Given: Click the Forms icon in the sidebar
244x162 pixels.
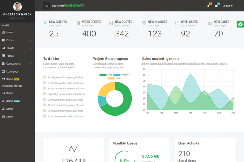Looking at the screenshot, I should (3, 40).
